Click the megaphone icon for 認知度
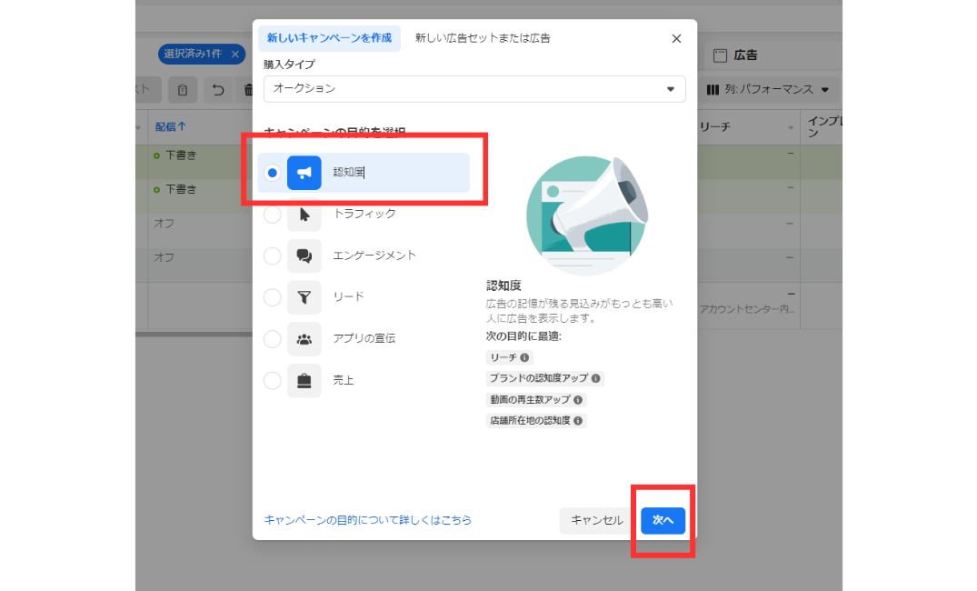 coord(304,173)
